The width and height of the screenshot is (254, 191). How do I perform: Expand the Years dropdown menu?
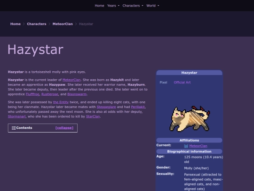click(x=113, y=6)
